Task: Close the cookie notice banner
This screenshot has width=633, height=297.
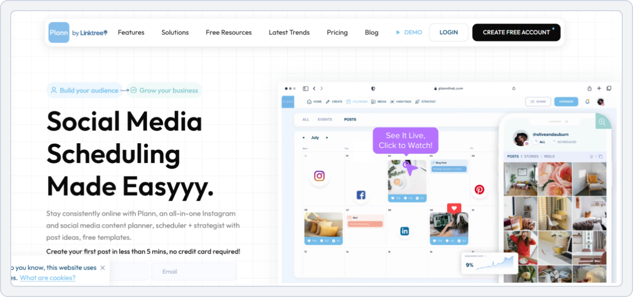Action: point(103,267)
